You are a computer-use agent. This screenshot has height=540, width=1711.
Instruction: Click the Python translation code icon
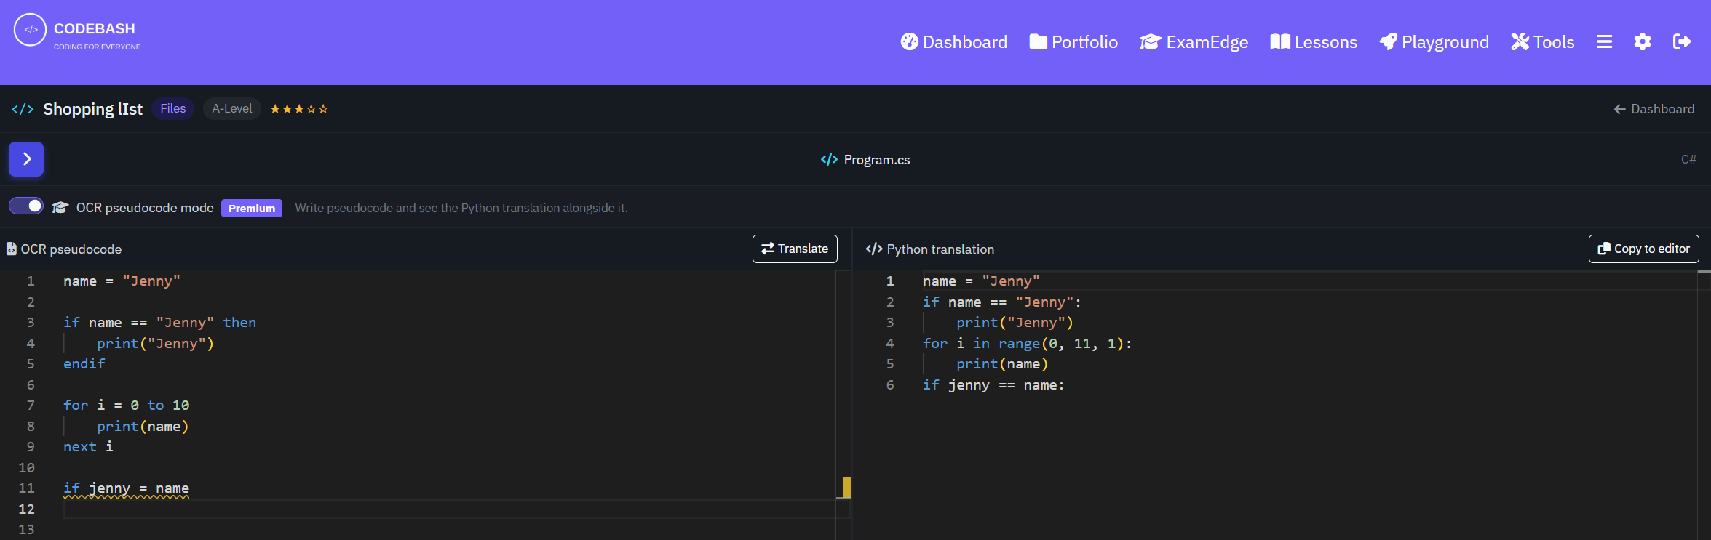point(873,249)
